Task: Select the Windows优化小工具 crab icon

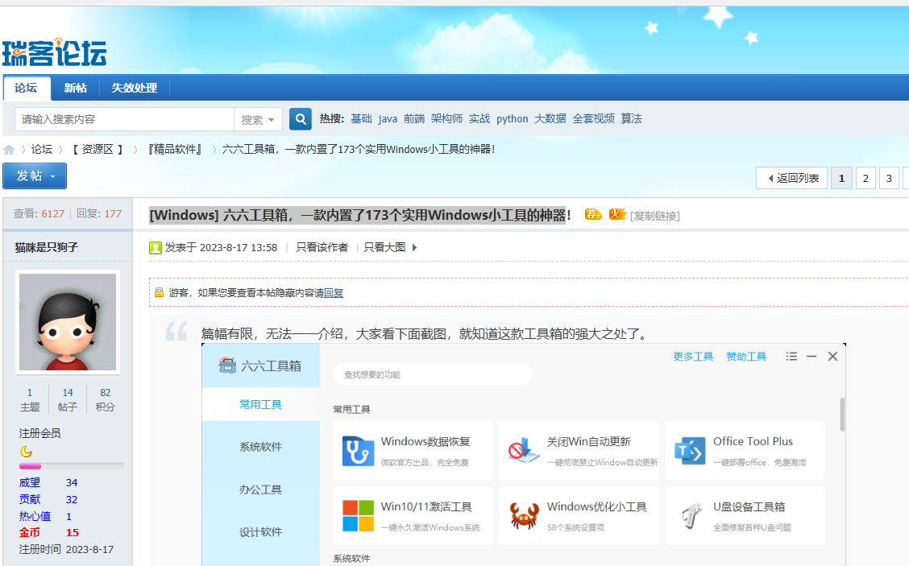Action: pos(524,516)
